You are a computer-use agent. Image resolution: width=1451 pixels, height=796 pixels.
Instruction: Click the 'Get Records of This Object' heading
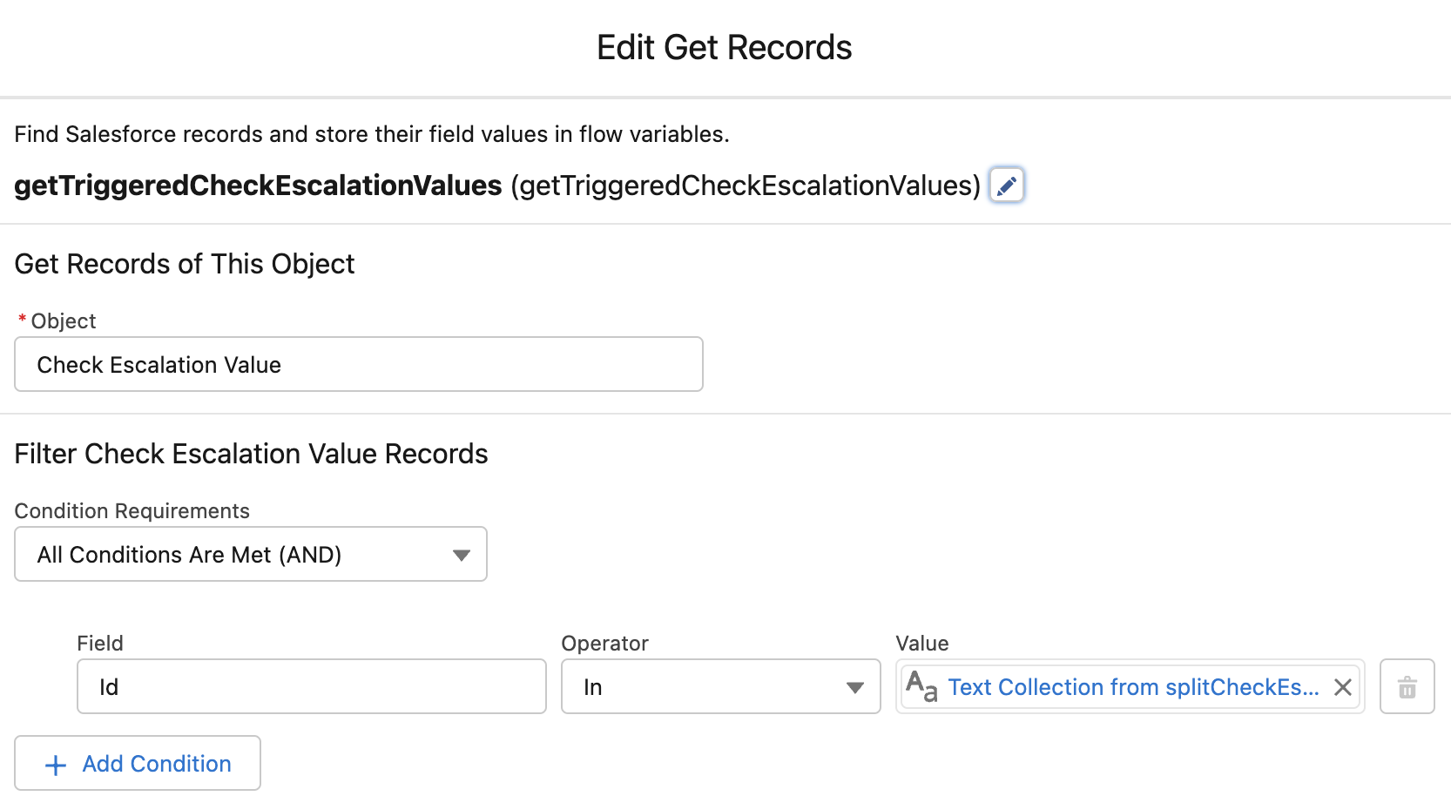tap(185, 264)
